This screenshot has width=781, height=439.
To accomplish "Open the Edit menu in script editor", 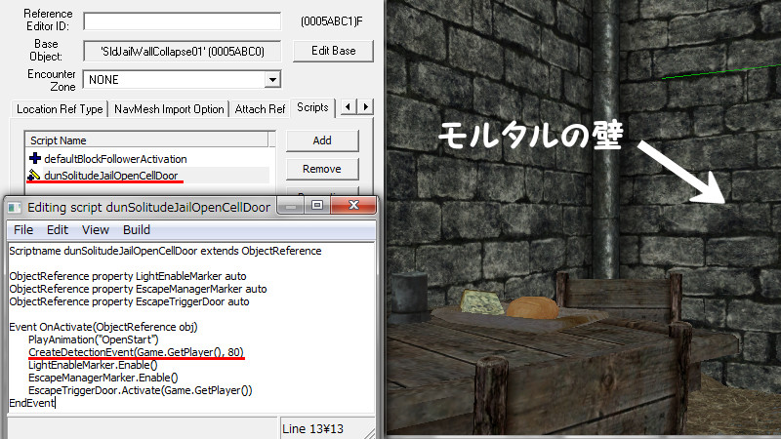I will pos(58,230).
